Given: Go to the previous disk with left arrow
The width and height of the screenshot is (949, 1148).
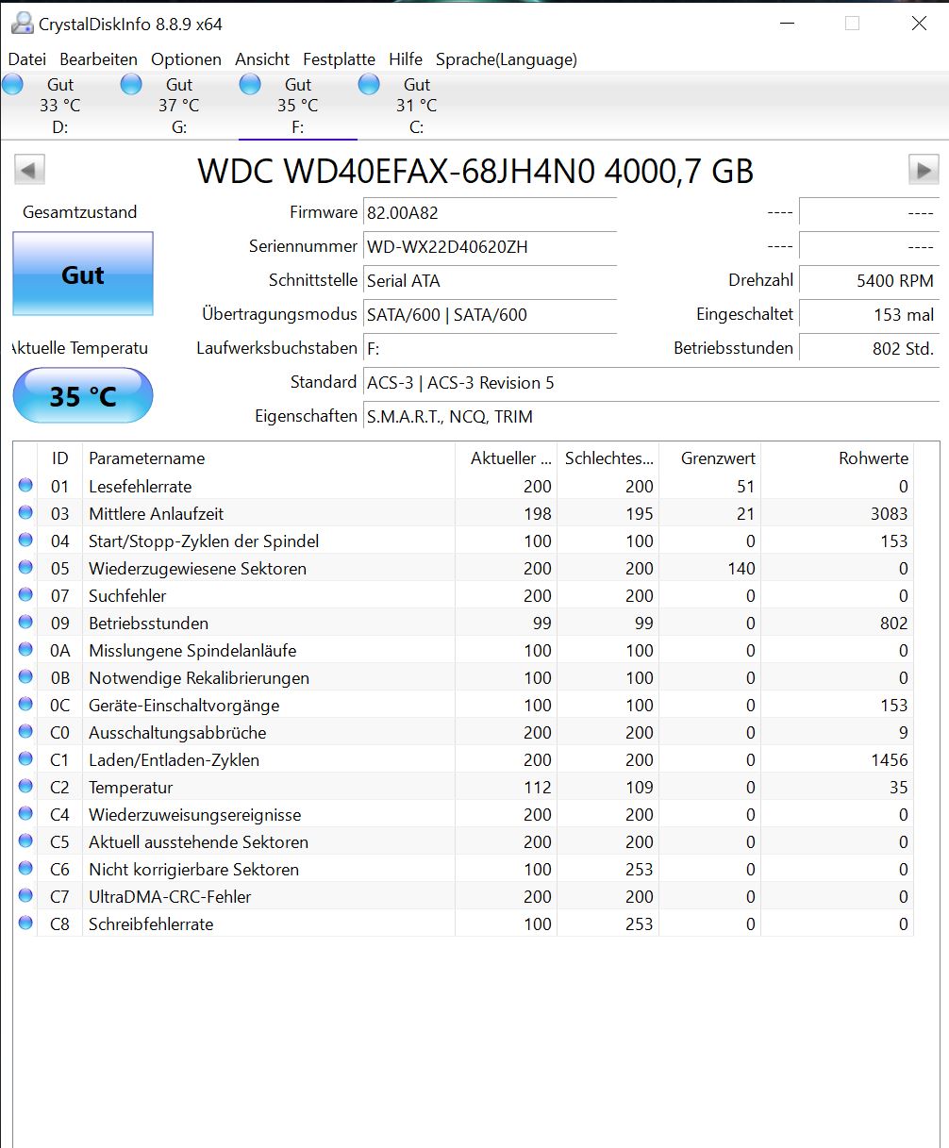Looking at the screenshot, I should pos(29,171).
